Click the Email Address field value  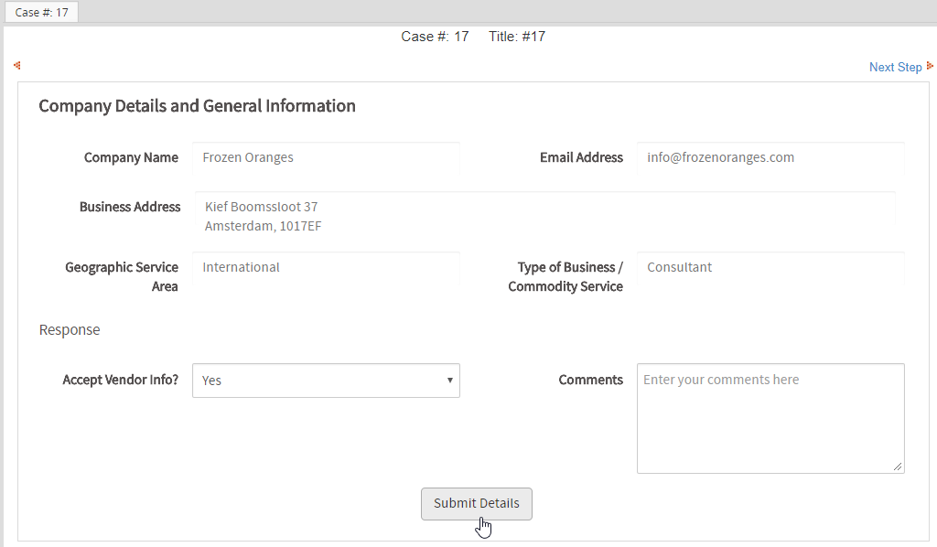click(770, 157)
